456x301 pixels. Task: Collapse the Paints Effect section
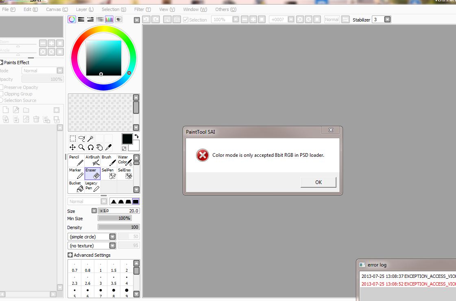pos(2,63)
